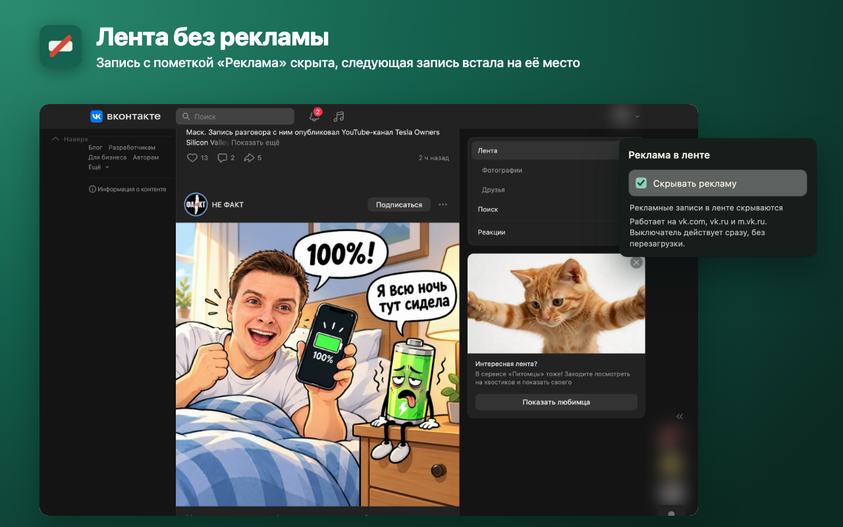The height and width of the screenshot is (527, 843).
Task: Open Информация о контенте link
Action: (132, 189)
